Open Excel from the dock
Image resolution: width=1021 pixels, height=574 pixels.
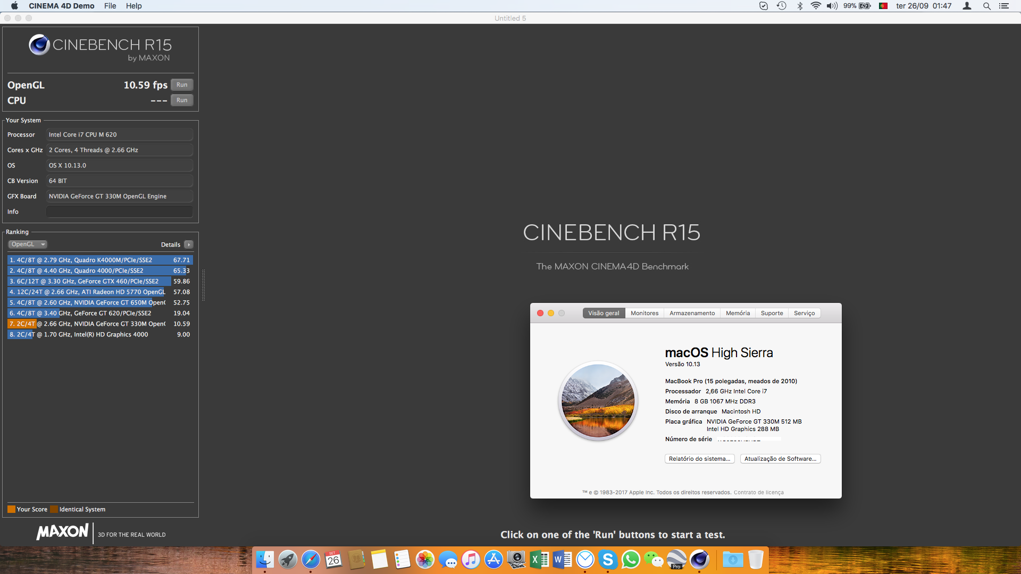(x=539, y=559)
